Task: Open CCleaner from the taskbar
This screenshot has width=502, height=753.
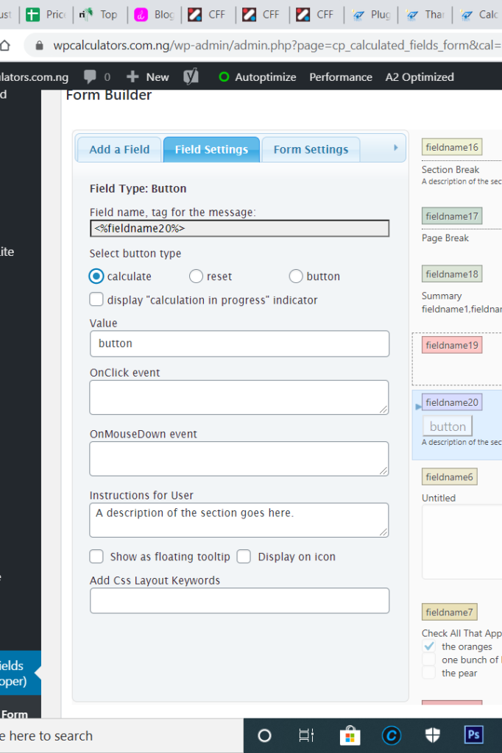Action: point(391,735)
